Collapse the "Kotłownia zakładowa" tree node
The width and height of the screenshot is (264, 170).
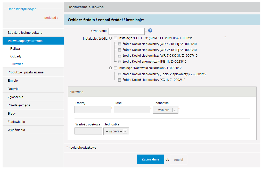point(110,68)
